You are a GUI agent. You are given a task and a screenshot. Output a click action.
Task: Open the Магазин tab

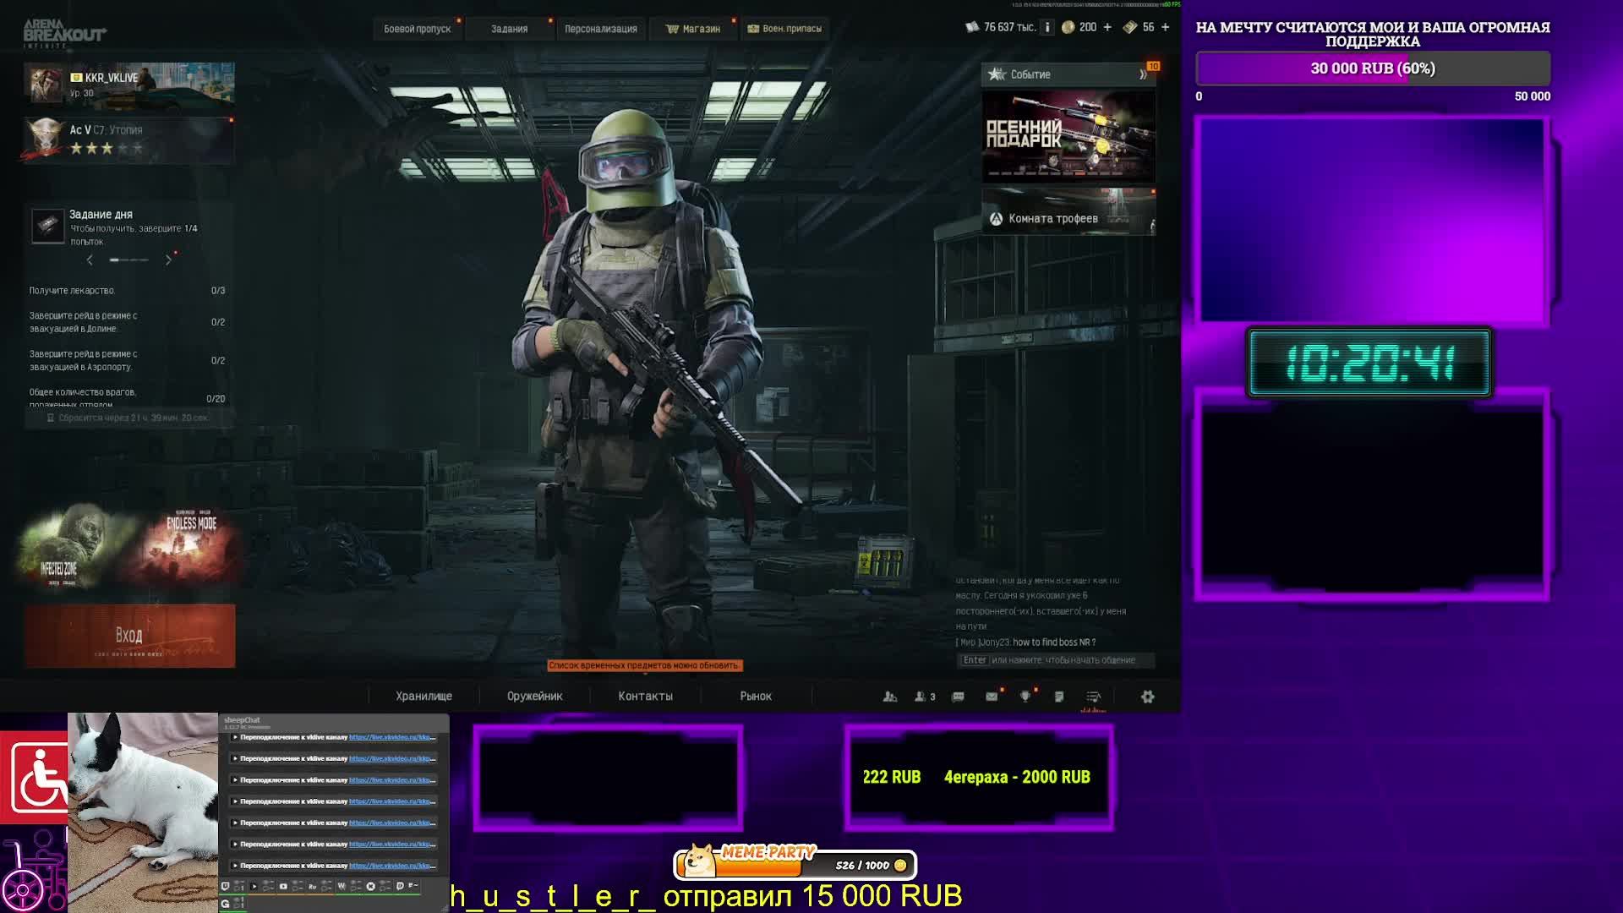(x=693, y=29)
